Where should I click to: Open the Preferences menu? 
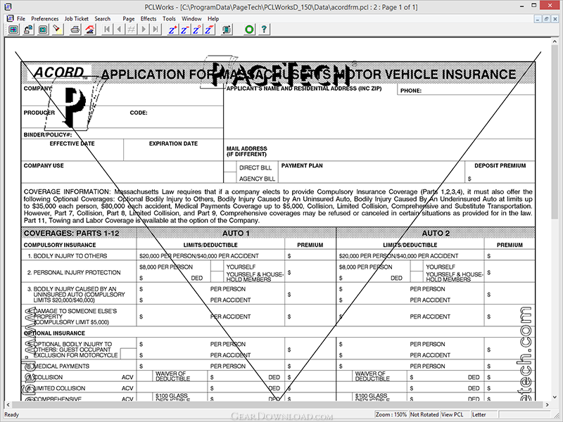point(44,19)
